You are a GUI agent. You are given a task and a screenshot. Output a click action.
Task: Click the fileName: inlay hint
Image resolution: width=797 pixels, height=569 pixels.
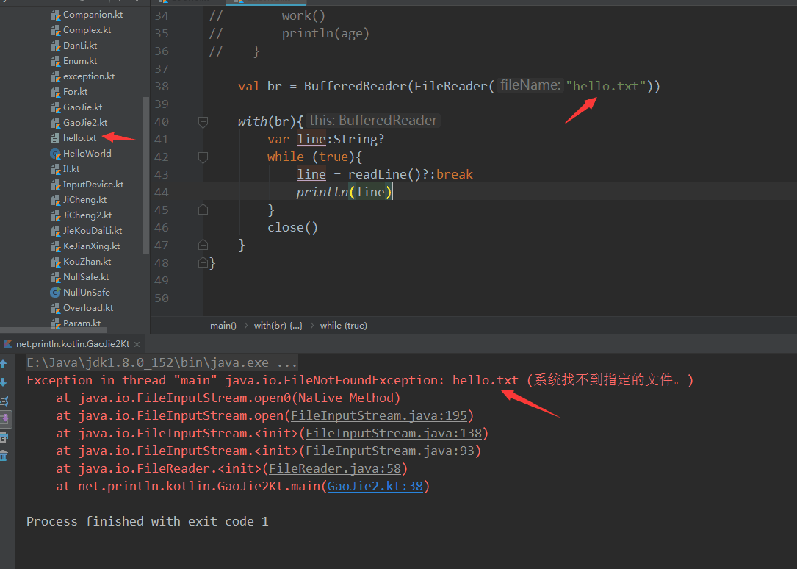pos(530,85)
